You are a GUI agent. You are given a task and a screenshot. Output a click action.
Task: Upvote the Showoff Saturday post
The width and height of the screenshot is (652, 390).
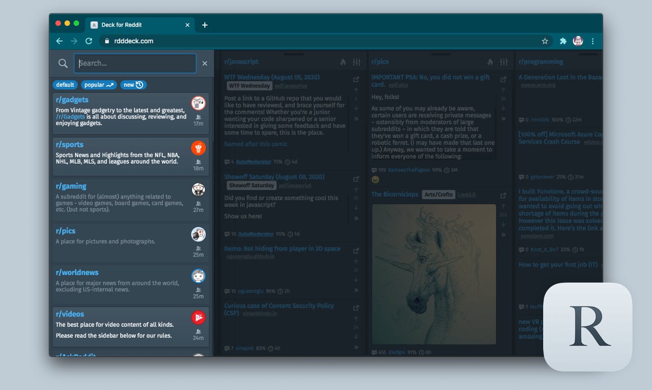click(x=356, y=190)
